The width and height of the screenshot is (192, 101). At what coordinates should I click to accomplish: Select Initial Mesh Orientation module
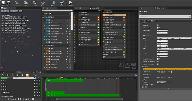coord(112,32)
